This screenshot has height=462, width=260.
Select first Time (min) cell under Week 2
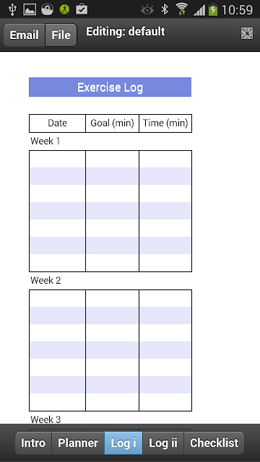pyautogui.click(x=165, y=298)
